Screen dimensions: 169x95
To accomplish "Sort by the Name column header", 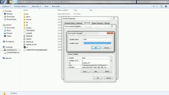I will point(26,10).
